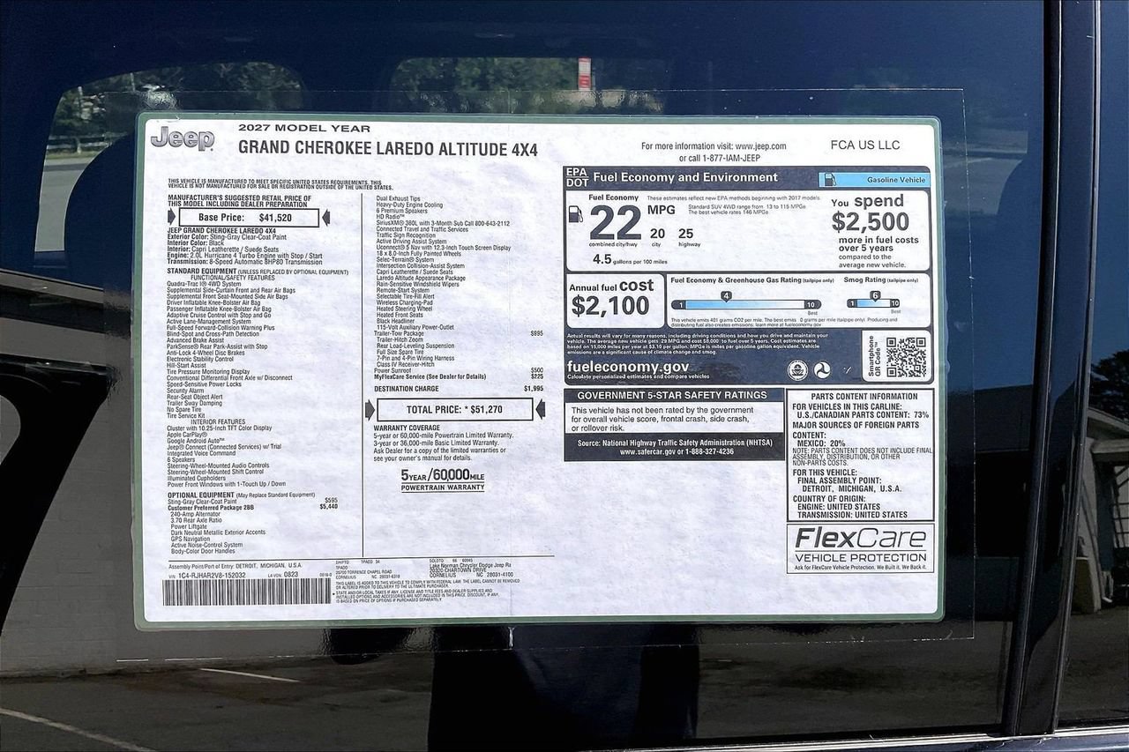This screenshot has height=752, width=1129.
Task: Select the smartphone QR code
Action: [x=905, y=357]
